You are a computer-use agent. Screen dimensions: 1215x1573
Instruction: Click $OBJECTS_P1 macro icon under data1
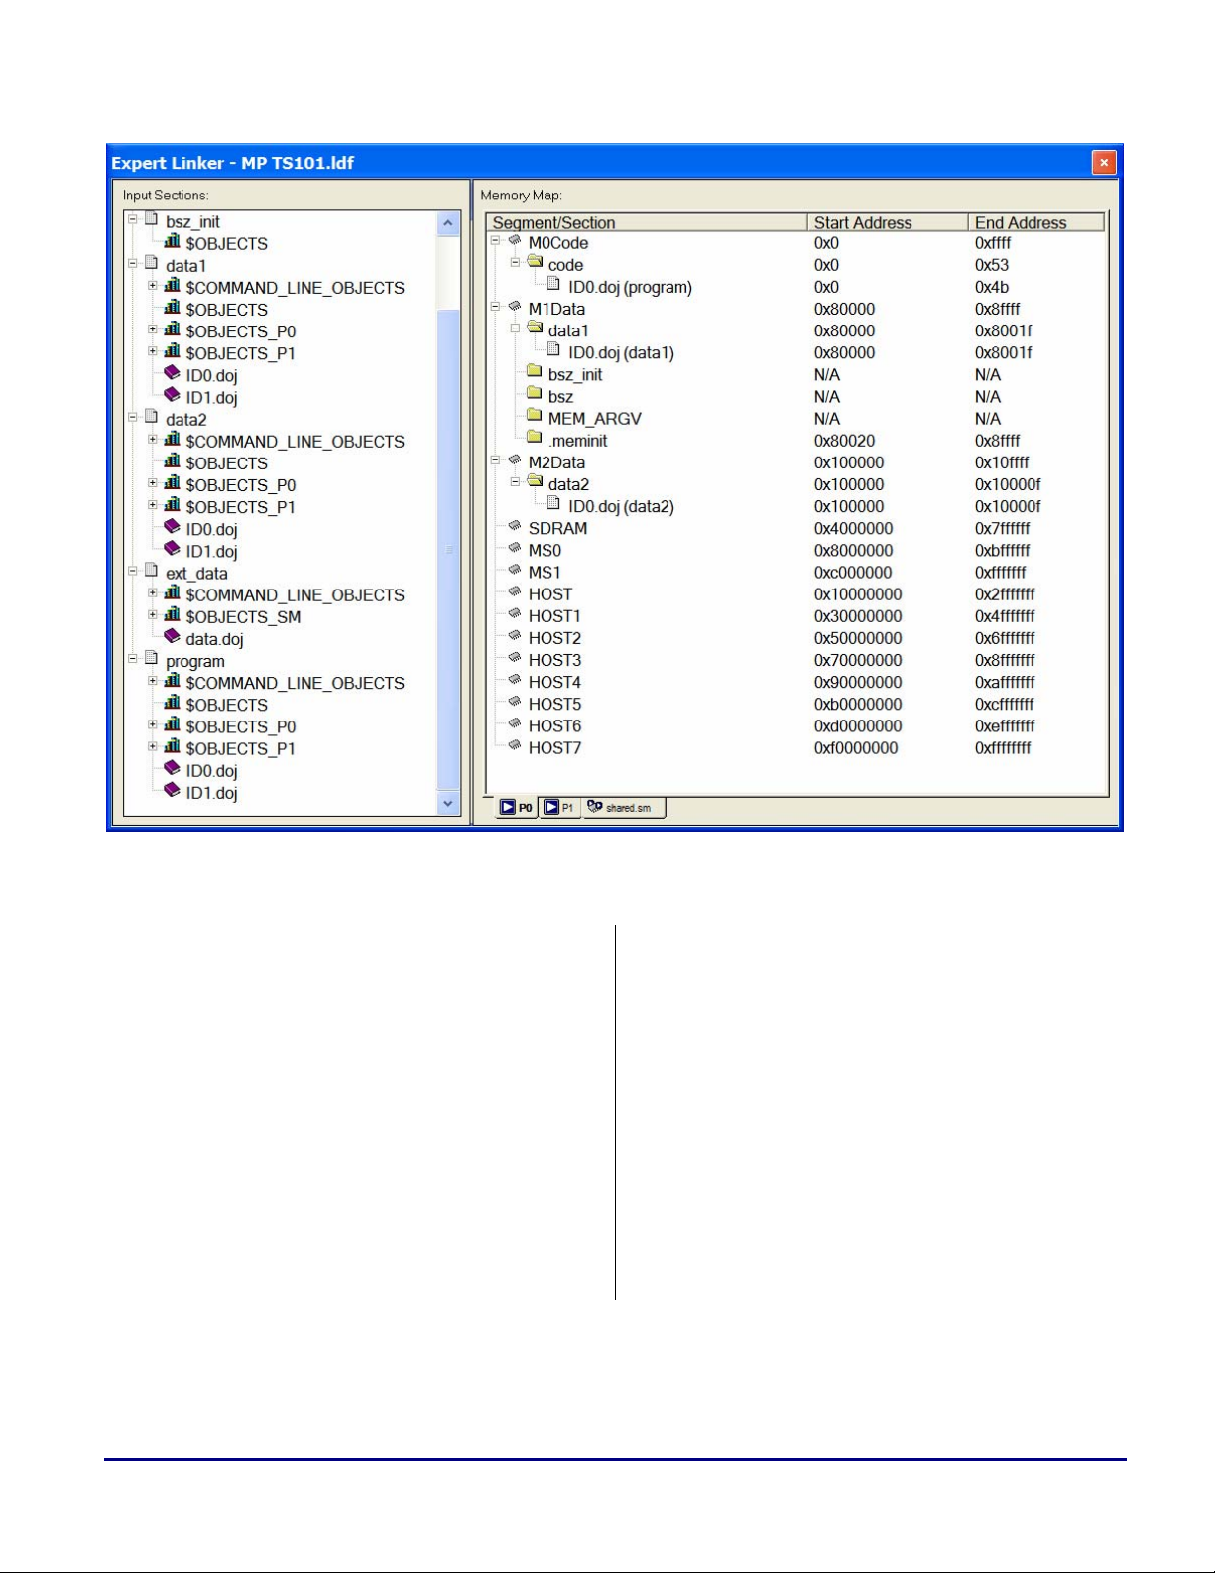pyautogui.click(x=172, y=351)
